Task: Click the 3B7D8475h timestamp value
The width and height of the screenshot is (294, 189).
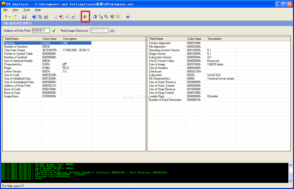Action: (x=50, y=50)
